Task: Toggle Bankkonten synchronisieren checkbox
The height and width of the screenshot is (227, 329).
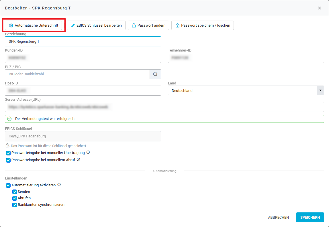Action: point(15,205)
